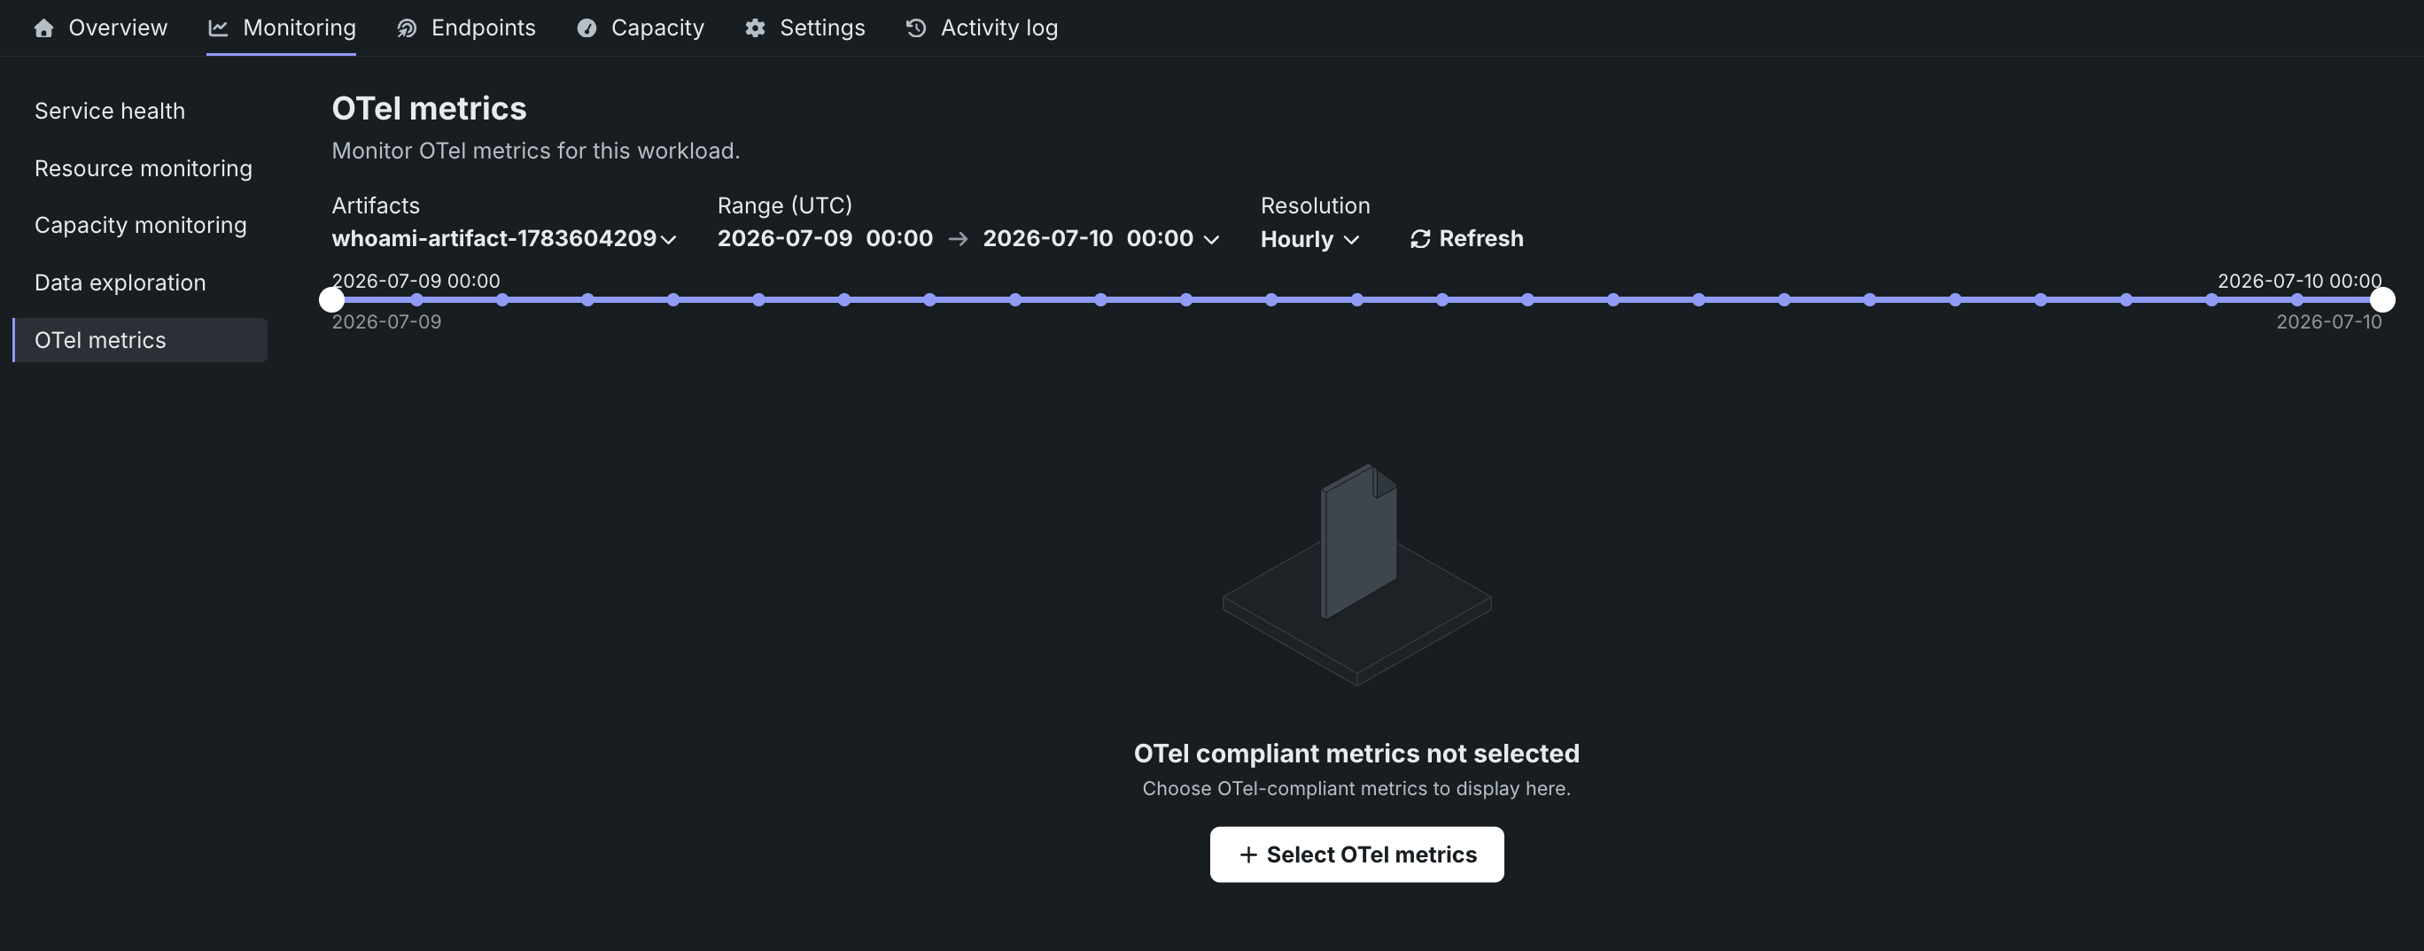
Task: Click the Overview home icon
Action: 43,28
